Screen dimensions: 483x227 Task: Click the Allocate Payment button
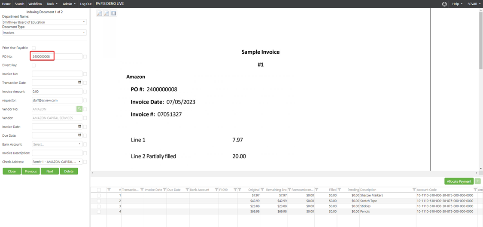tap(459, 181)
